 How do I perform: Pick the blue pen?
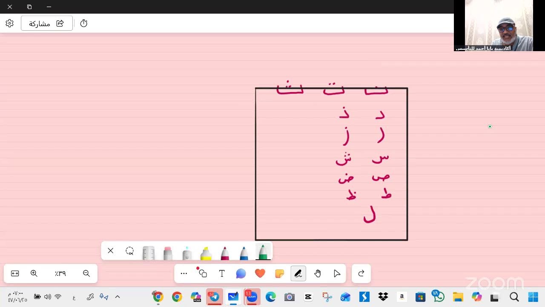[x=244, y=252]
